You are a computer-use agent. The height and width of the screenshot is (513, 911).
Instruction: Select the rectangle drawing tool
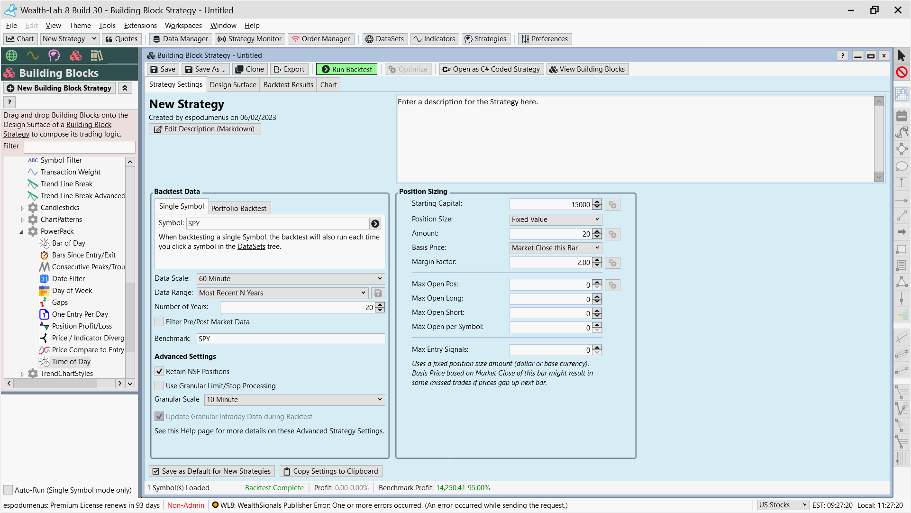pyautogui.click(x=902, y=248)
